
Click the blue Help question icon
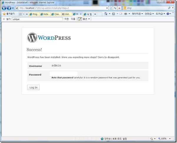click(x=168, y=14)
